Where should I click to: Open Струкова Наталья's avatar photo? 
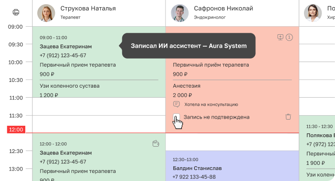point(46,13)
